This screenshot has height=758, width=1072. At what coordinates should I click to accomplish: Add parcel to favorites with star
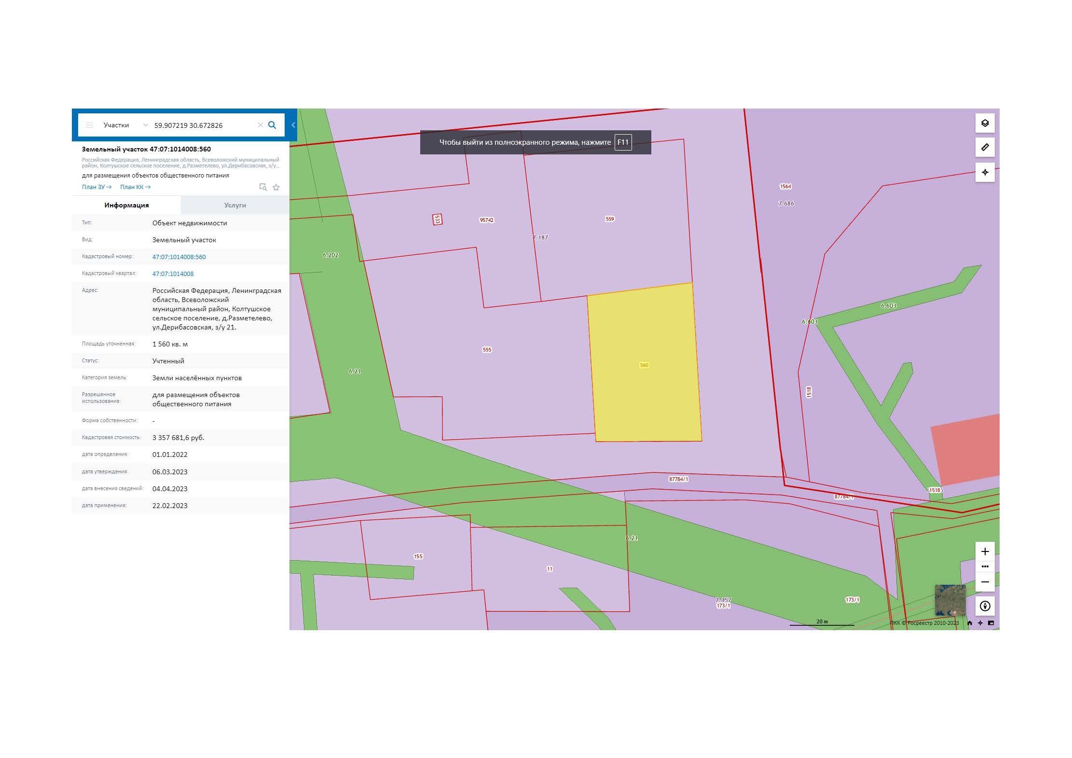(x=276, y=187)
